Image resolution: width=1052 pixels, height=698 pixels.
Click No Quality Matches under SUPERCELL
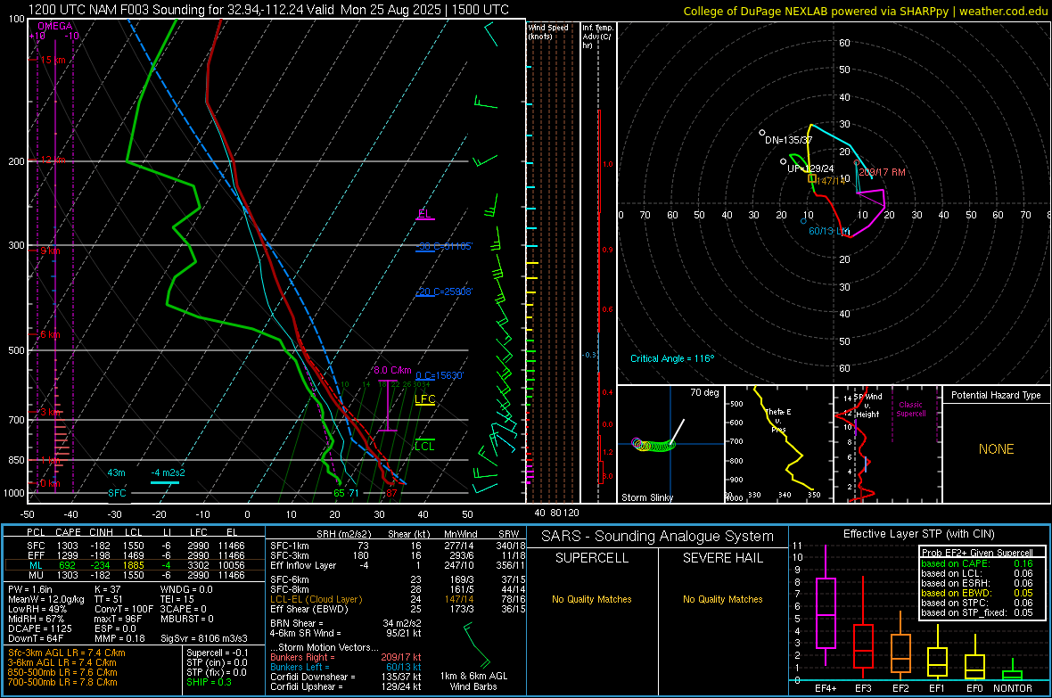pyautogui.click(x=592, y=599)
